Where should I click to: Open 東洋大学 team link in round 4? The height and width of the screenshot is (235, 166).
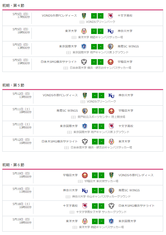71,31
